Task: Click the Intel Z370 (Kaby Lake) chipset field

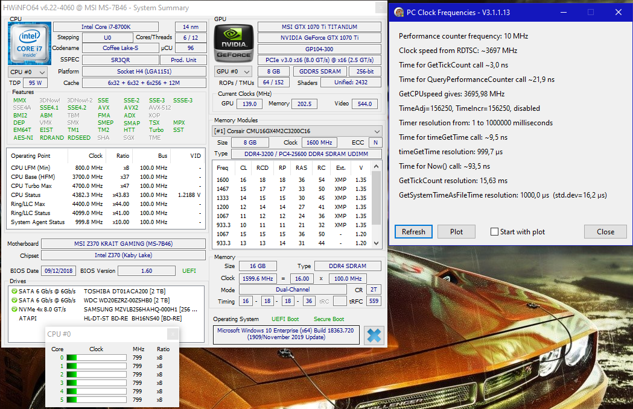Action: tap(124, 255)
